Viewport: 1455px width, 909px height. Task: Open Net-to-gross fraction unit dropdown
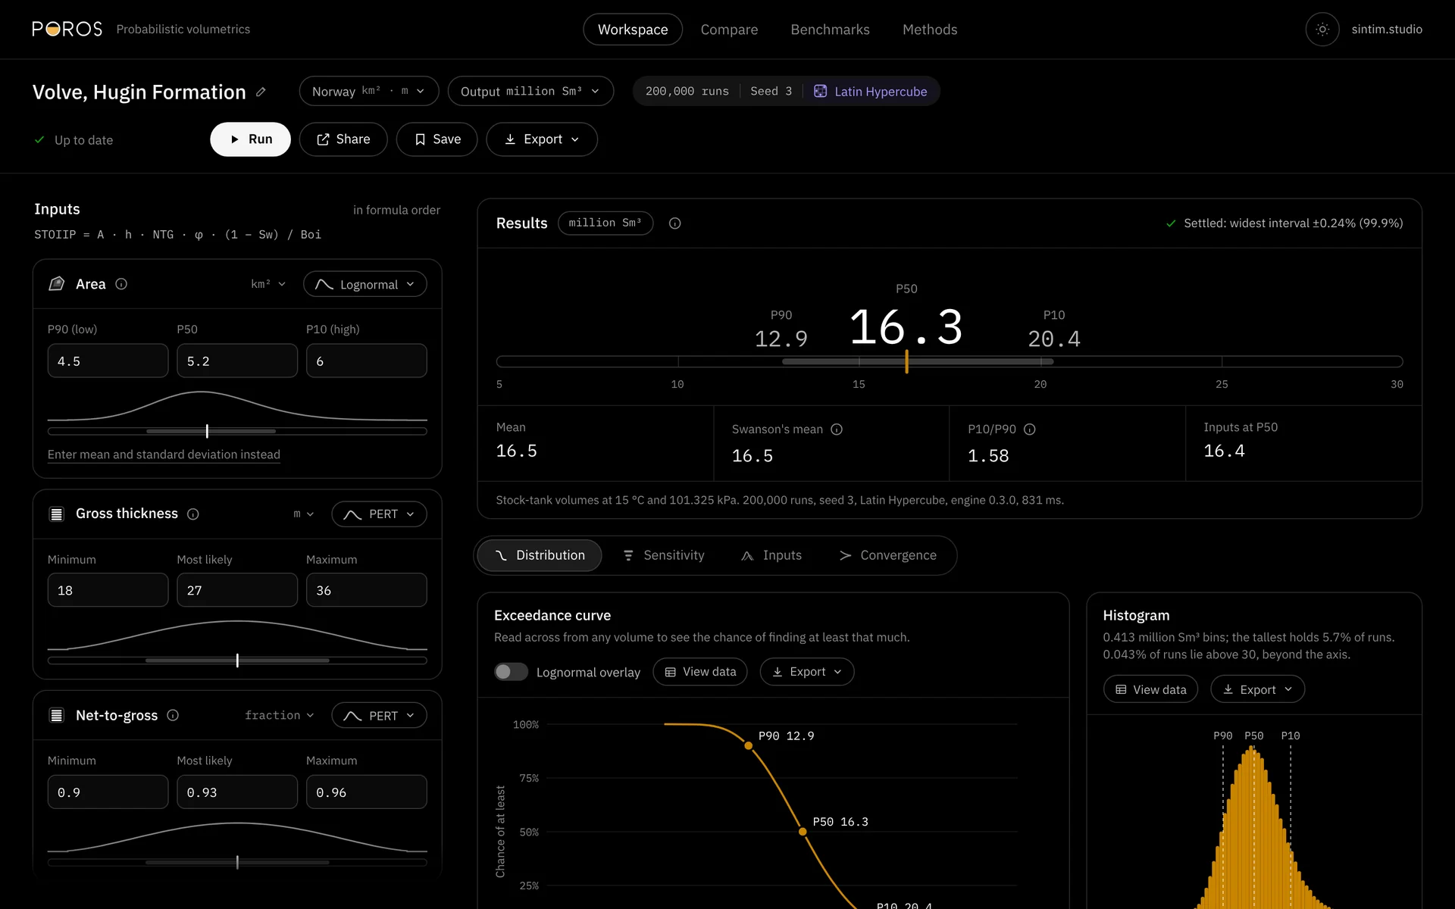pyautogui.click(x=279, y=715)
